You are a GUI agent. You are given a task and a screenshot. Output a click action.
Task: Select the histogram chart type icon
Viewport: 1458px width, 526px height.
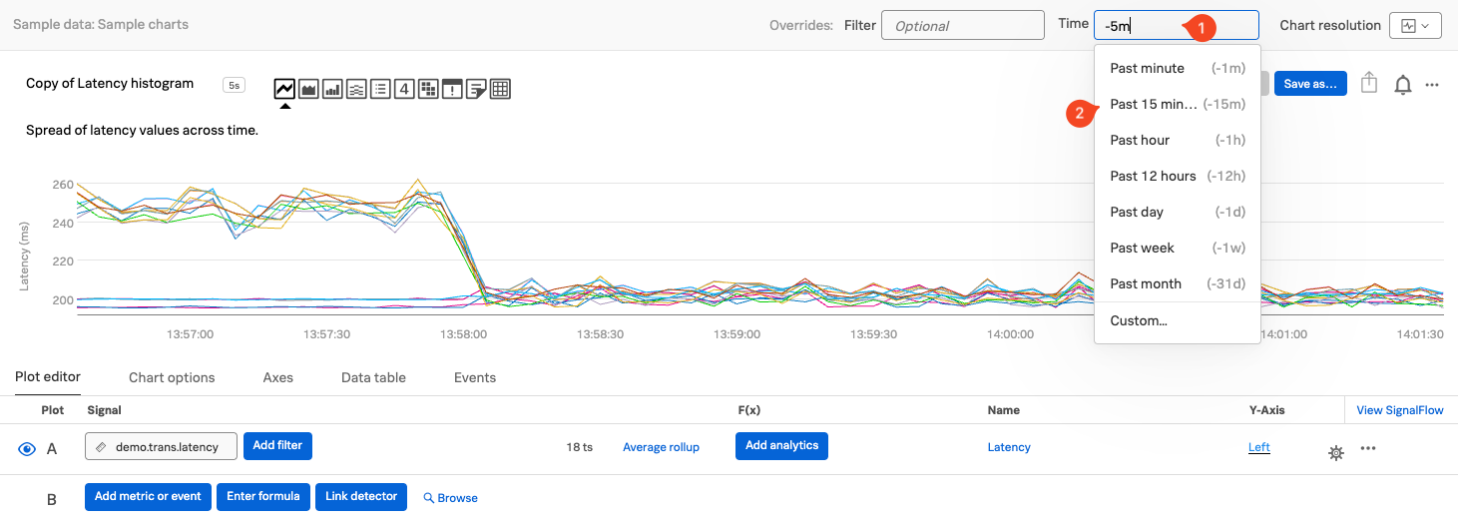(356, 89)
